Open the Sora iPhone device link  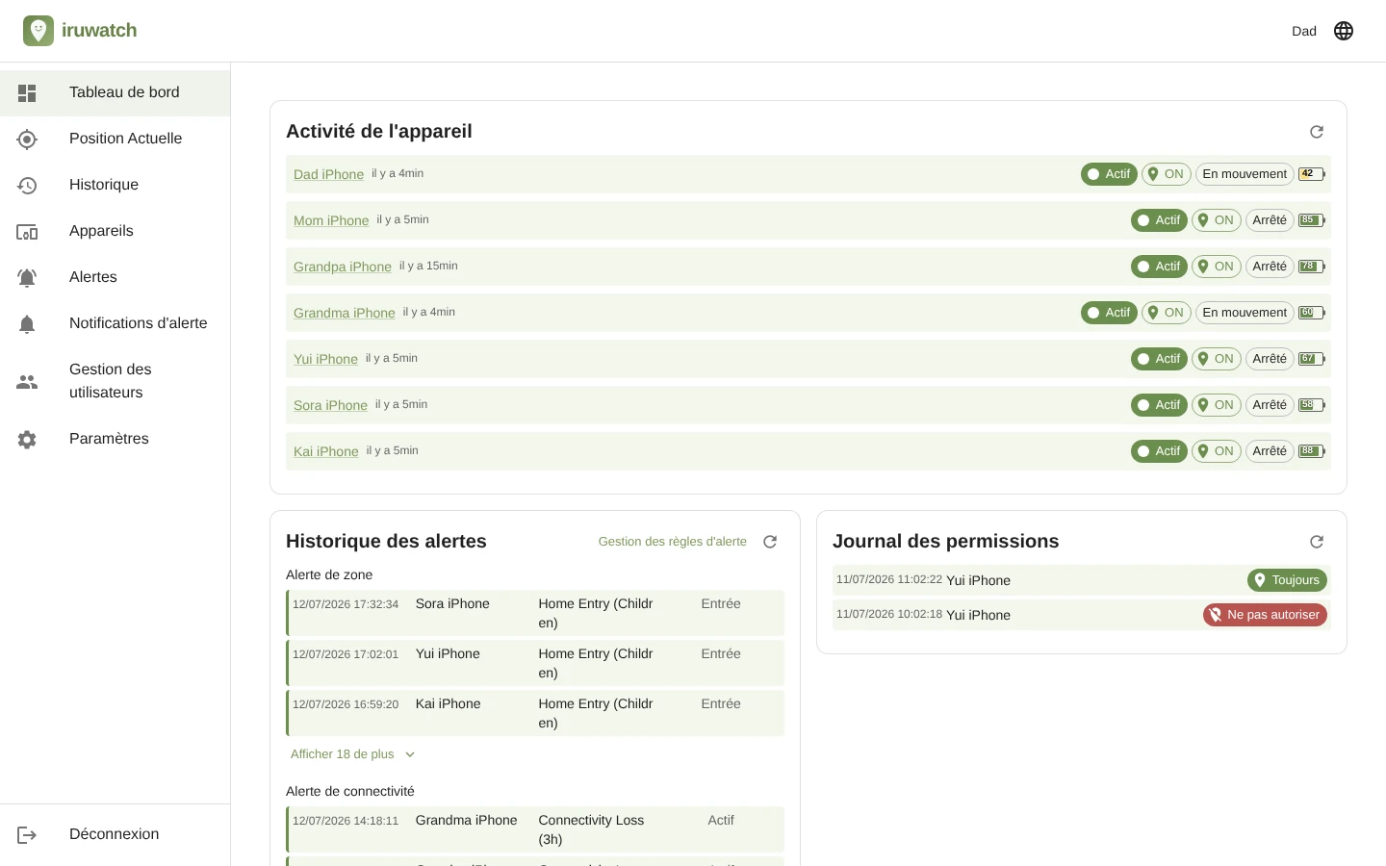[x=330, y=405]
